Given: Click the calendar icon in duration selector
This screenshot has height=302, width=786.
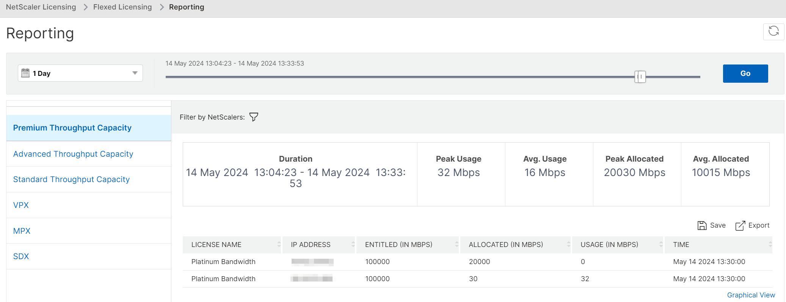Looking at the screenshot, I should click(25, 73).
